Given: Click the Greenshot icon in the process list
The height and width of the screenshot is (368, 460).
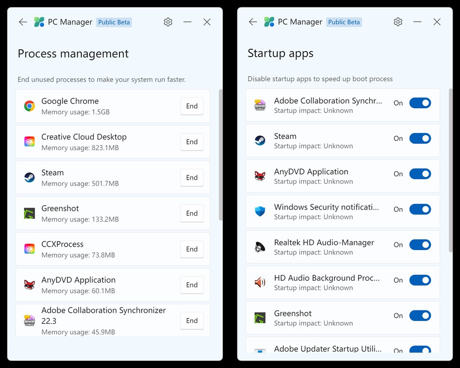Looking at the screenshot, I should [x=30, y=213].
